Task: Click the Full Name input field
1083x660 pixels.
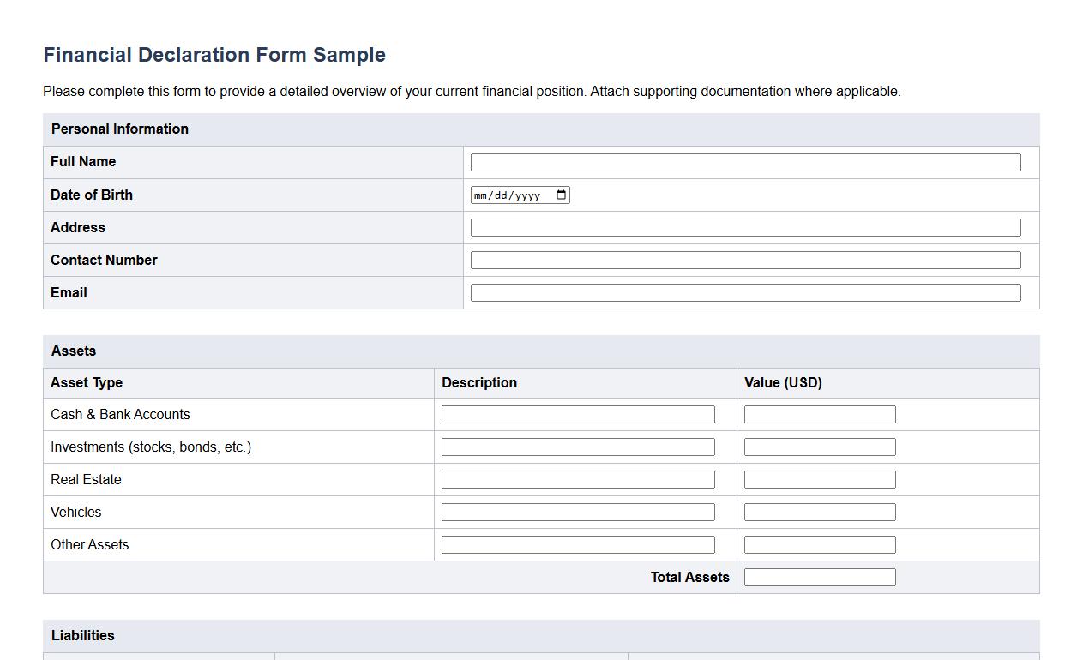Action: [744, 161]
